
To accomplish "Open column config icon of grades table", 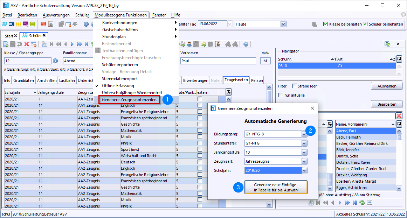I will click(x=228, y=92).
